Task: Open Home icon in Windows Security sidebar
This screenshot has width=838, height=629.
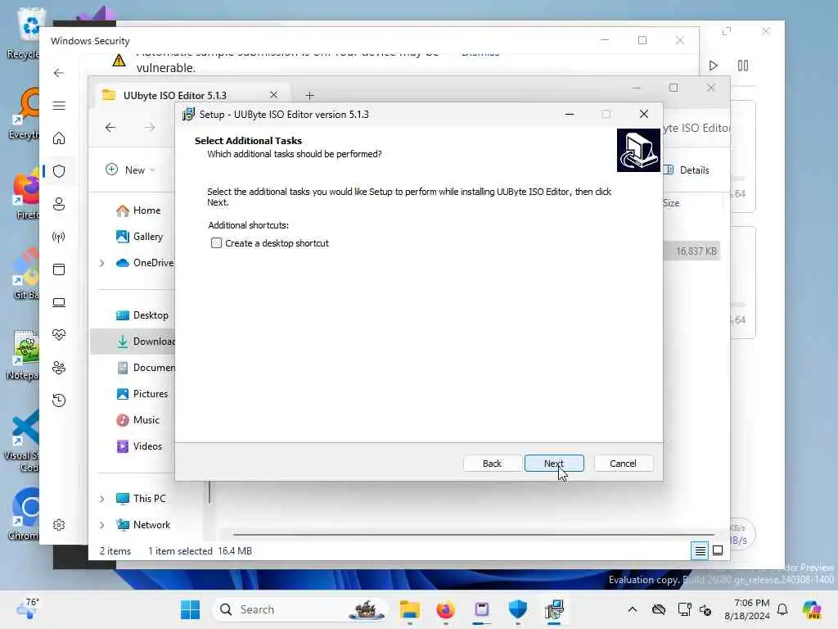Action: (59, 138)
